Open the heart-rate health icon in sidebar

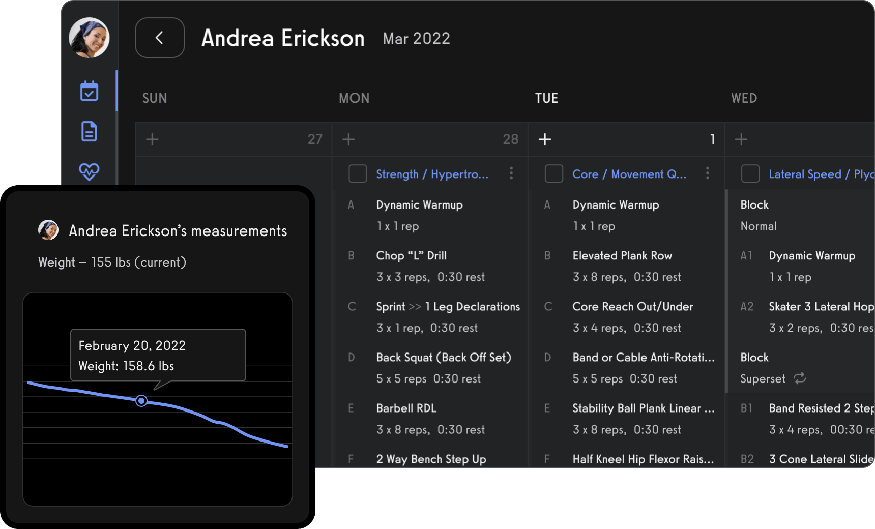(x=89, y=171)
